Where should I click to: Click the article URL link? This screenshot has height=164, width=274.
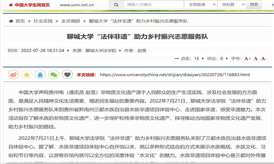tap(175, 75)
